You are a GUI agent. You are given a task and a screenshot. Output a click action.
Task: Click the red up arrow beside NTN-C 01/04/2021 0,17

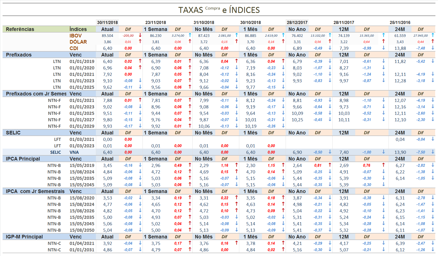pos(190,243)
